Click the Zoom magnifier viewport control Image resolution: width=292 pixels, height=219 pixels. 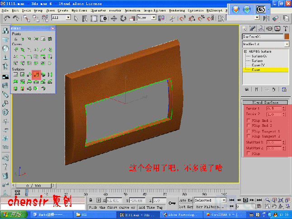pyautogui.click(x=268, y=200)
